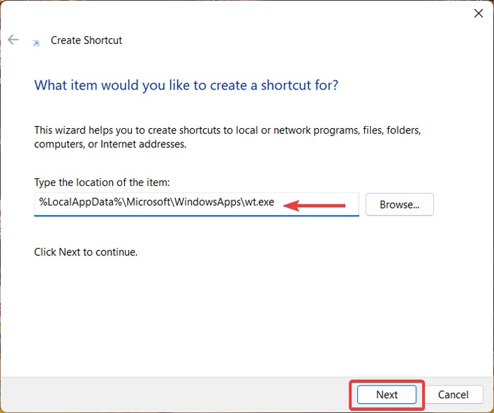
Task: Click Next to continue
Action: [387, 395]
